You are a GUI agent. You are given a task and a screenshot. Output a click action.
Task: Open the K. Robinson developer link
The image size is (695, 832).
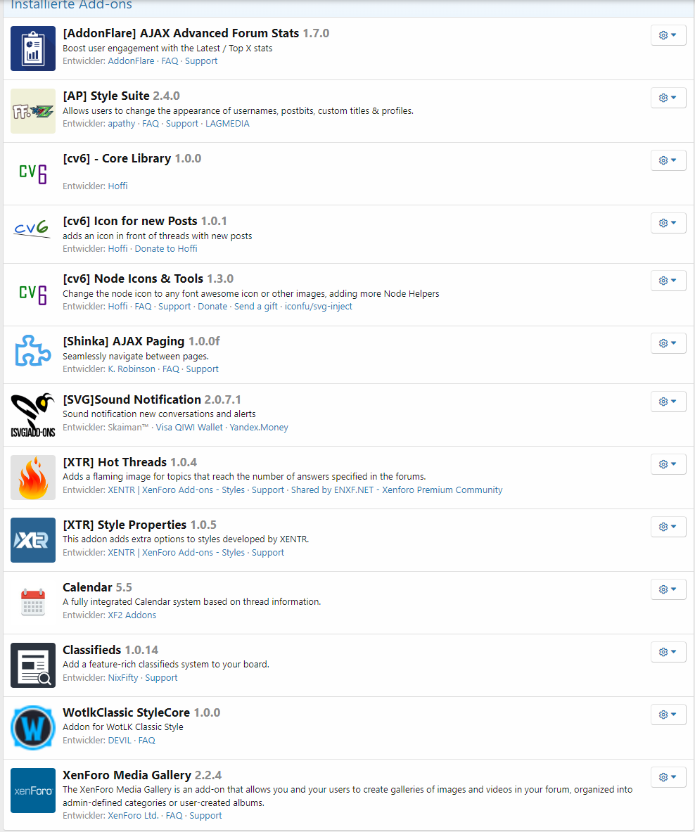(x=132, y=369)
